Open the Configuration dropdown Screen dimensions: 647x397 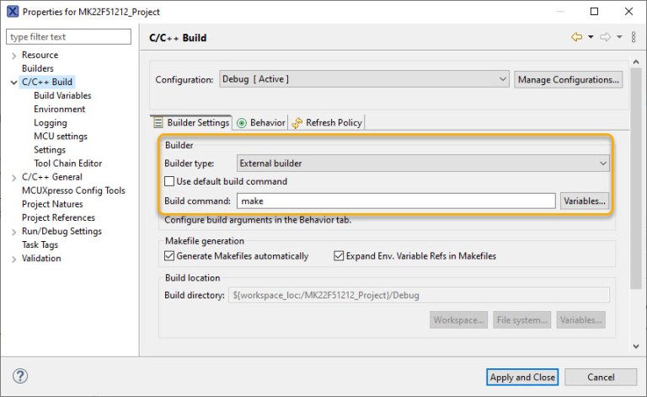[364, 79]
